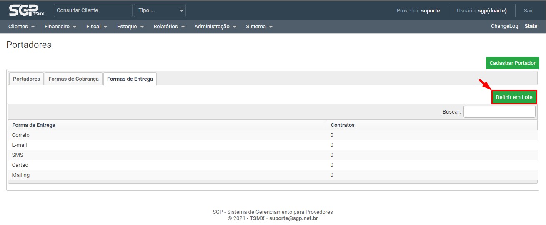Expand the Estoque menu
The image size is (546, 225).
[130, 27]
